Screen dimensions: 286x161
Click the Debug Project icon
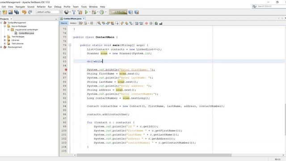pos(94,12)
